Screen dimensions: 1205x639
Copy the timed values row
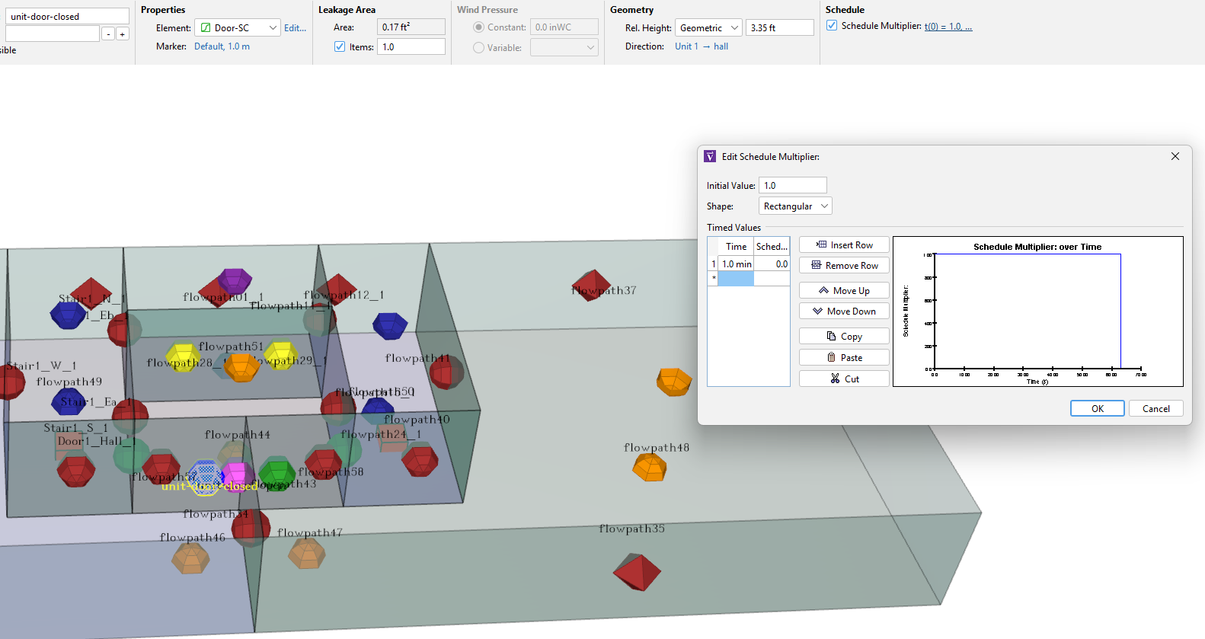click(844, 337)
